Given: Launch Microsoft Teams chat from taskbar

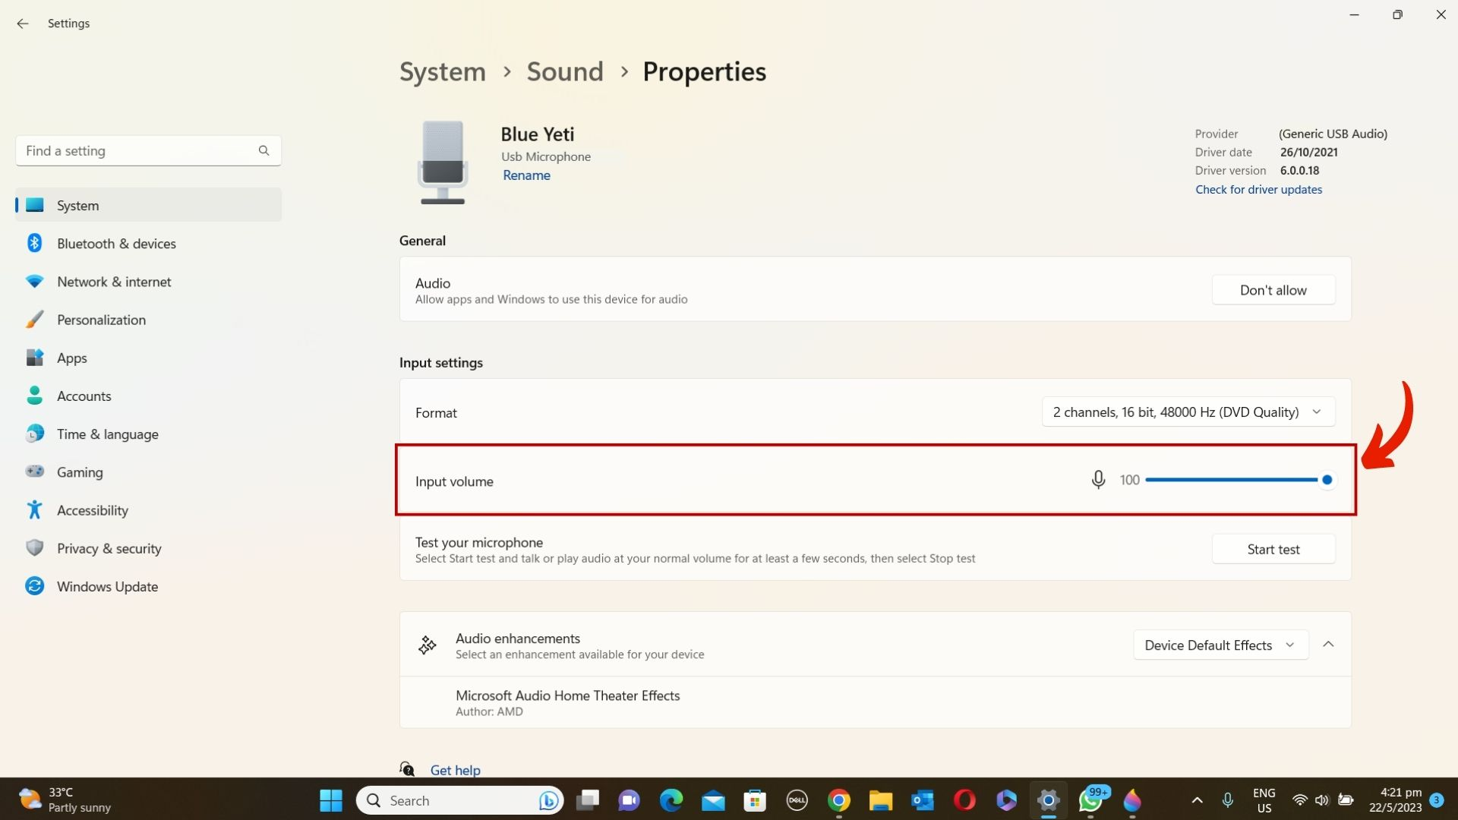Looking at the screenshot, I should [x=629, y=800].
